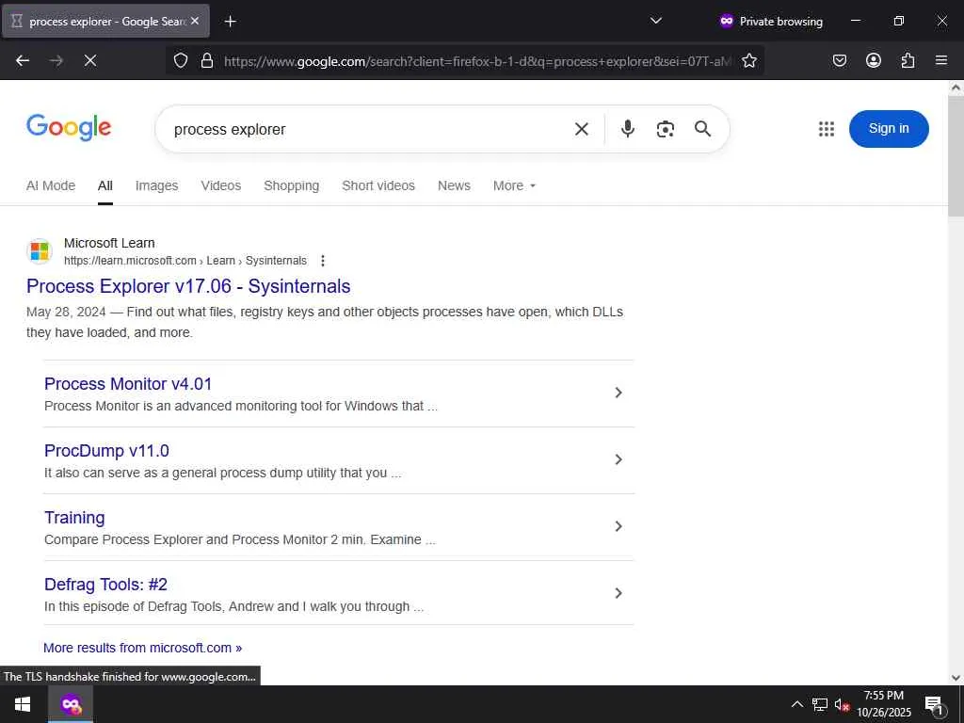Click More results from microsoft.com
This screenshot has width=964, height=723.
(143, 648)
